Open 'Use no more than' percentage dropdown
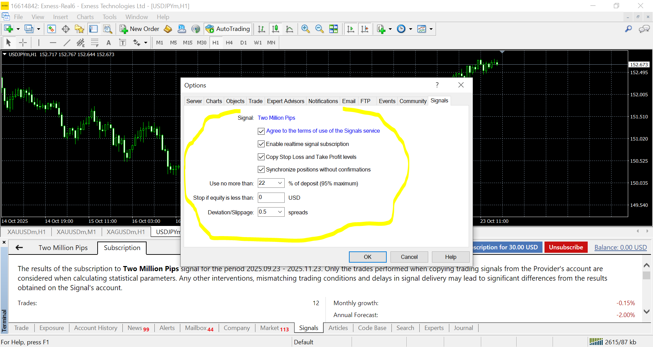653x347 pixels. coord(280,183)
